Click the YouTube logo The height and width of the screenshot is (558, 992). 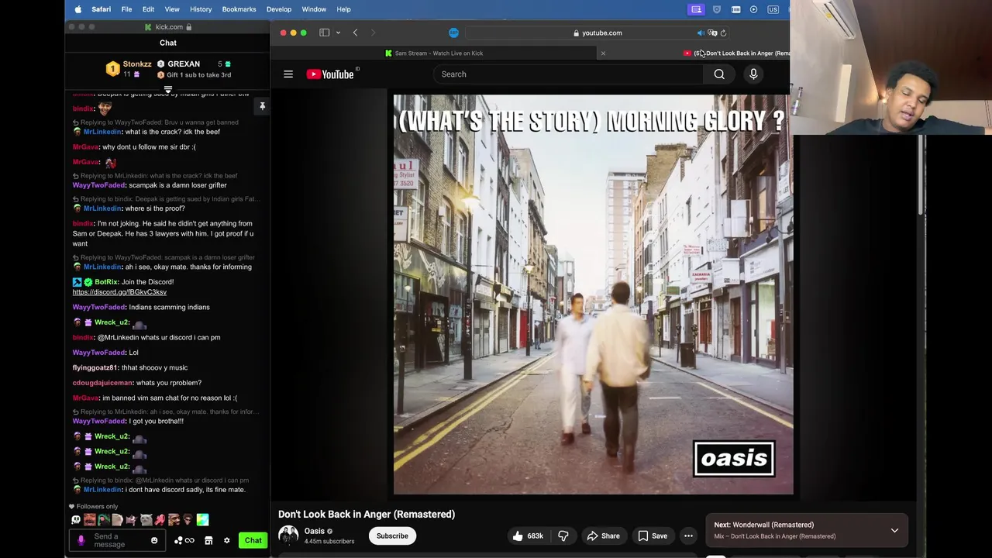coord(332,74)
